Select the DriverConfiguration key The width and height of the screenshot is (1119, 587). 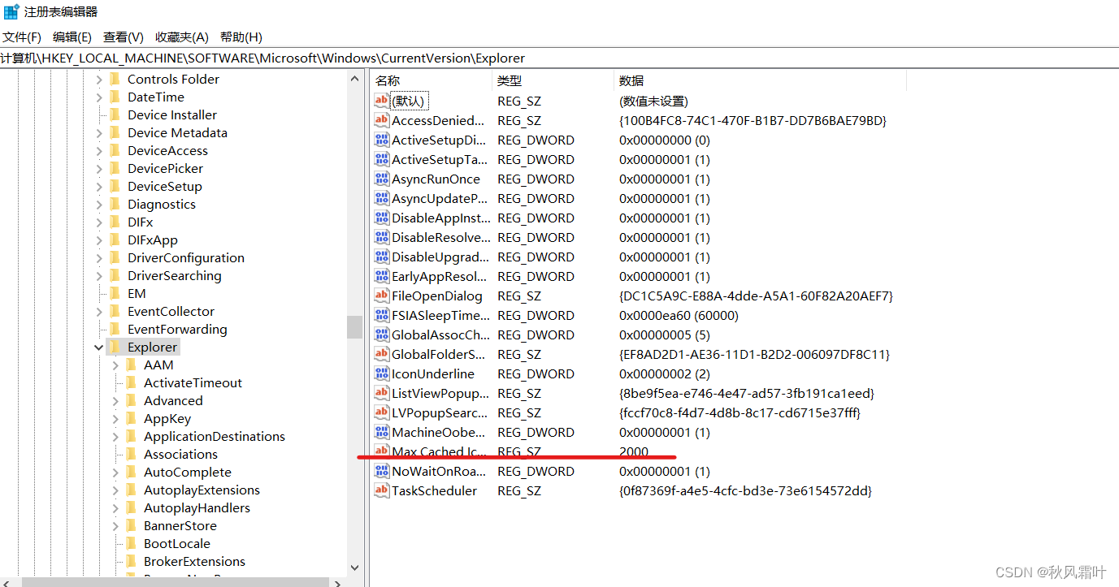(x=186, y=257)
